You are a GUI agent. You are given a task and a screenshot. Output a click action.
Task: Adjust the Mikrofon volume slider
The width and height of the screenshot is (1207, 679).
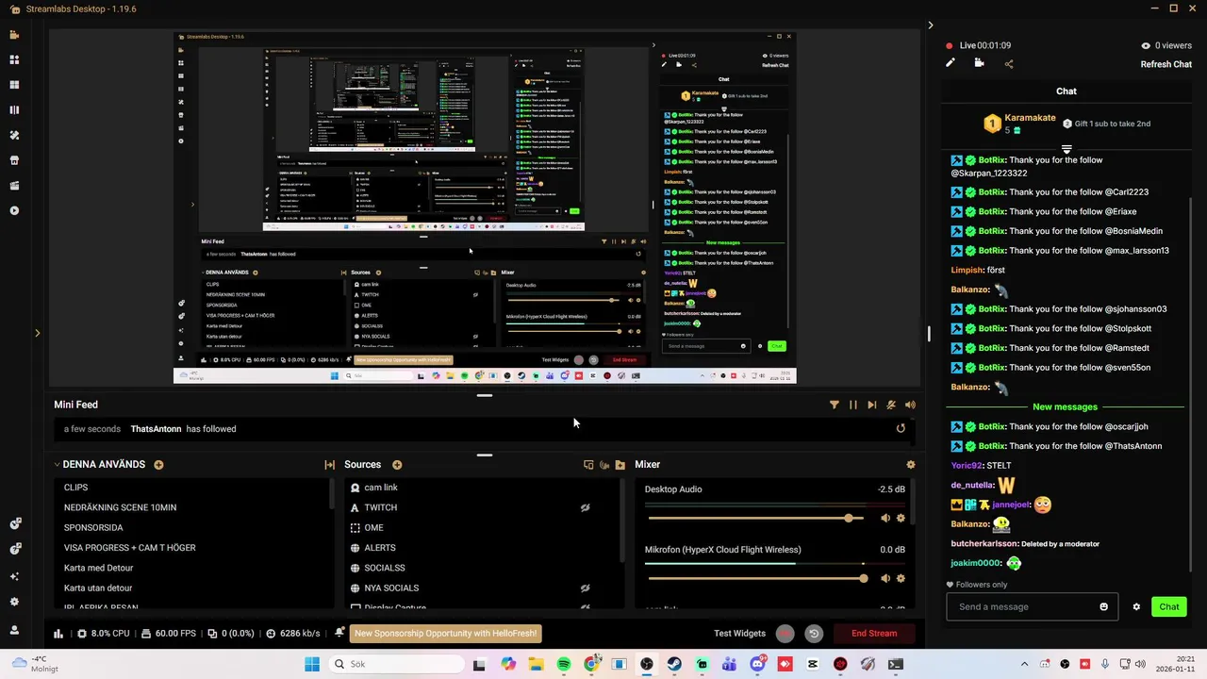(x=756, y=579)
